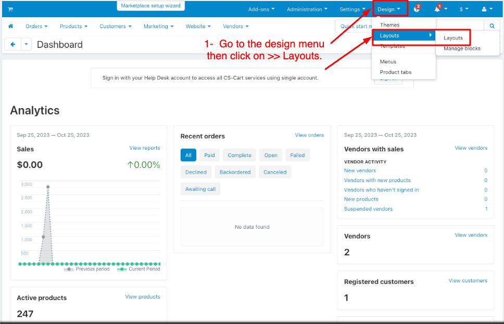504x324 pixels.
Task: Click the help icon with badge 2
Action: click(417, 9)
